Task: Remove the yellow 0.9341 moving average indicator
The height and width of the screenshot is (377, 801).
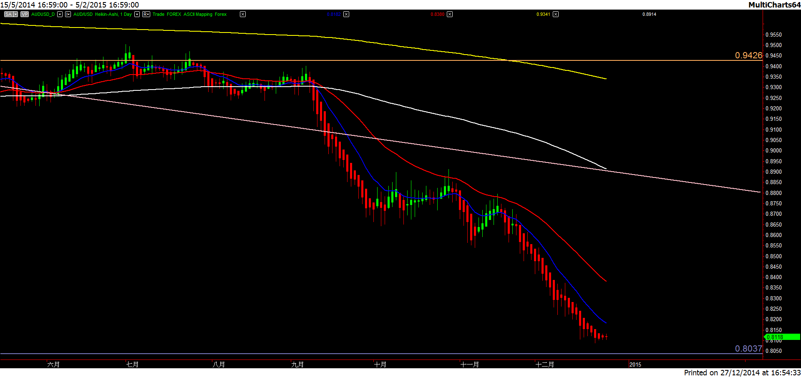Action: coord(556,14)
